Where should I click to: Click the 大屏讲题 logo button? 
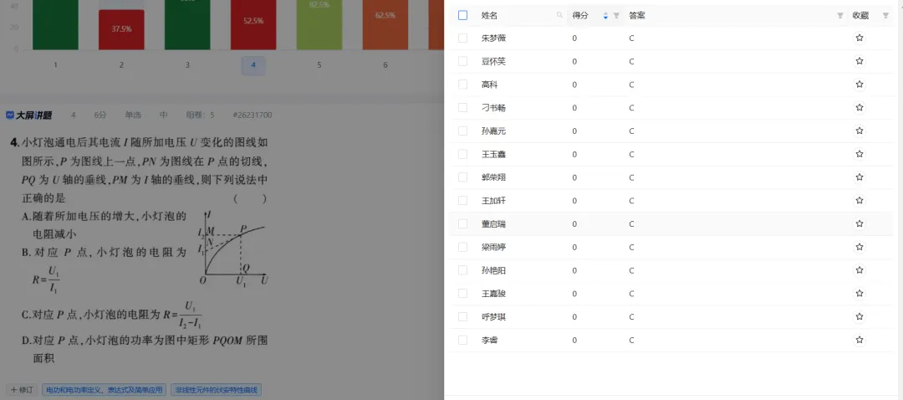coord(28,115)
